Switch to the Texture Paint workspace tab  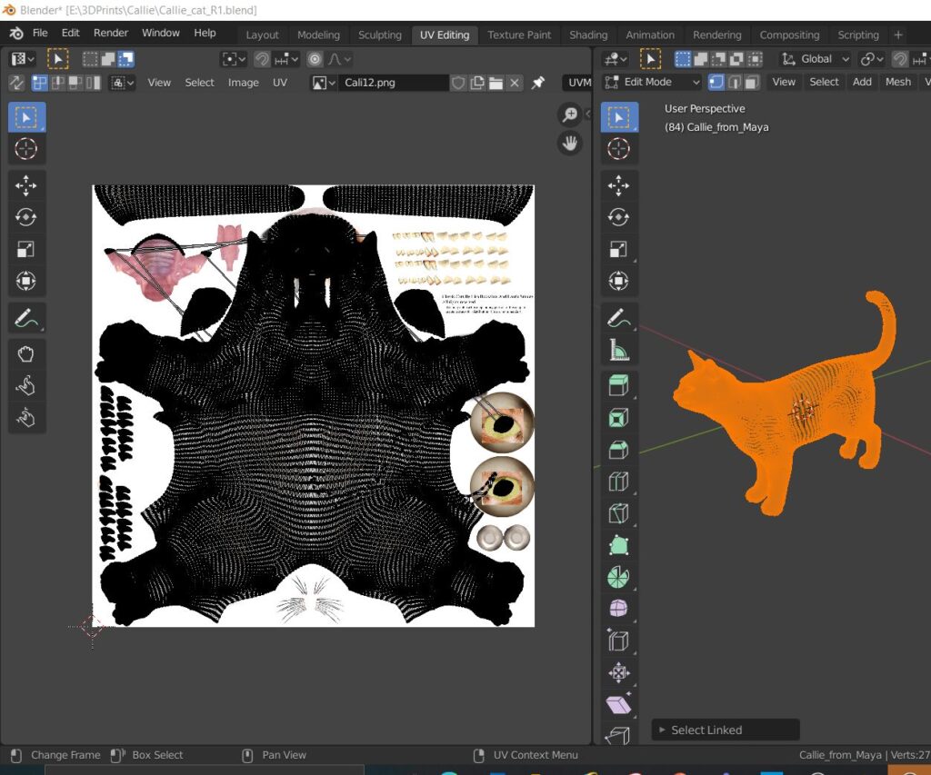(519, 35)
